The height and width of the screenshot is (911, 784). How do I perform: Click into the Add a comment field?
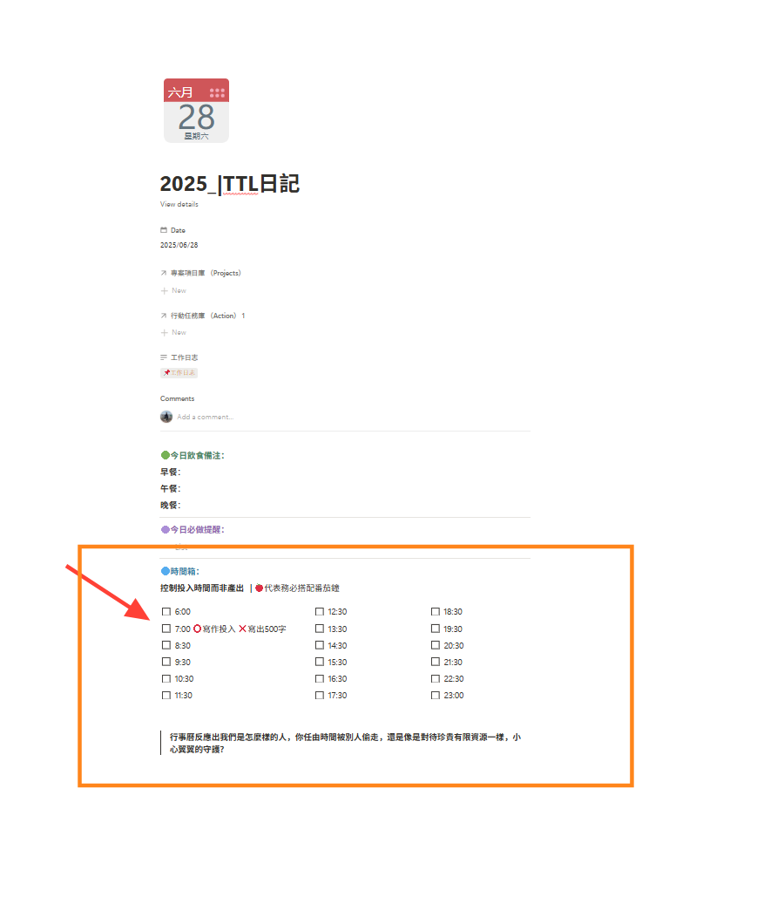click(206, 417)
